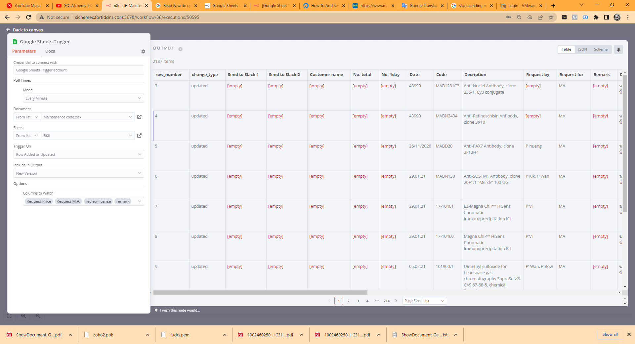Open node settings gear icon
This screenshot has height=344, width=635.
tap(143, 52)
